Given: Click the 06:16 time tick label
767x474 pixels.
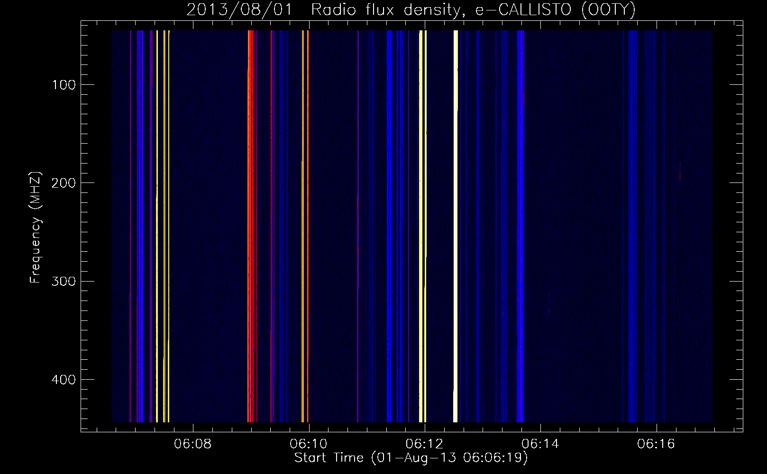Looking at the screenshot, I should (x=656, y=444).
